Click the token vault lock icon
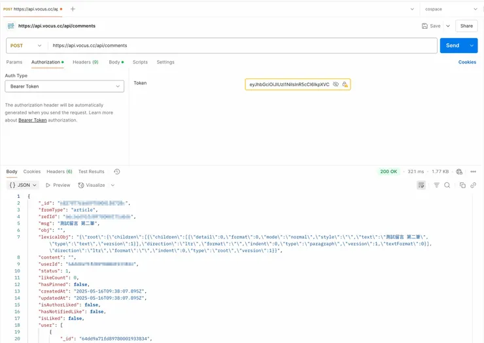Screen dimensions: 484x343 point(345,84)
